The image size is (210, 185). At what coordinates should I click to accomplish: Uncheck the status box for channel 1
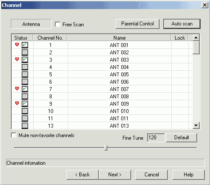(x=25, y=45)
